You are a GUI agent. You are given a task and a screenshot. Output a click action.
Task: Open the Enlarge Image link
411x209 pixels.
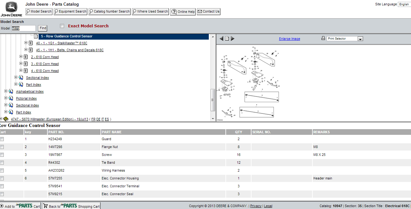(x=289, y=39)
